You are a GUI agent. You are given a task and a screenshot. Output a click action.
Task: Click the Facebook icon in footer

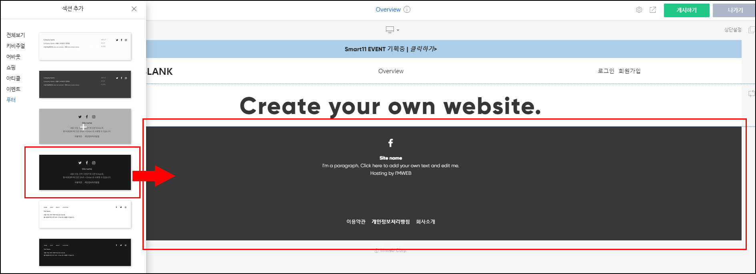391,143
